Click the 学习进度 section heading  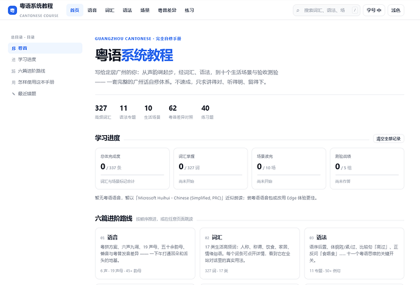tap(107, 138)
